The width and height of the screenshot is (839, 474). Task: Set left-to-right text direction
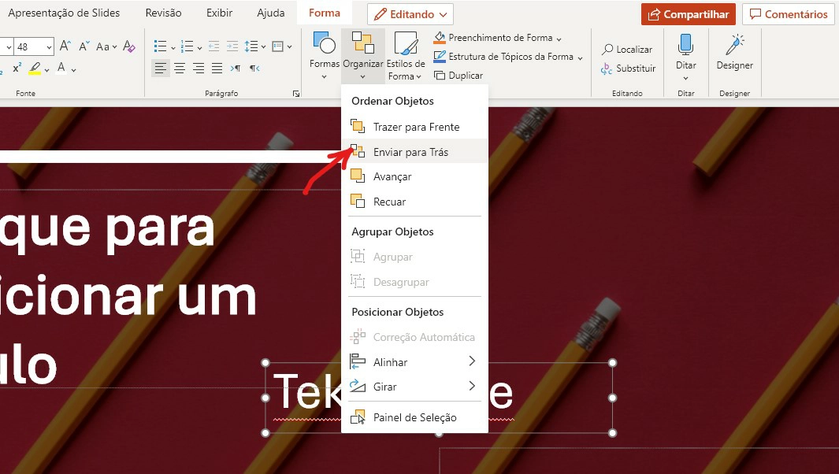(x=236, y=69)
